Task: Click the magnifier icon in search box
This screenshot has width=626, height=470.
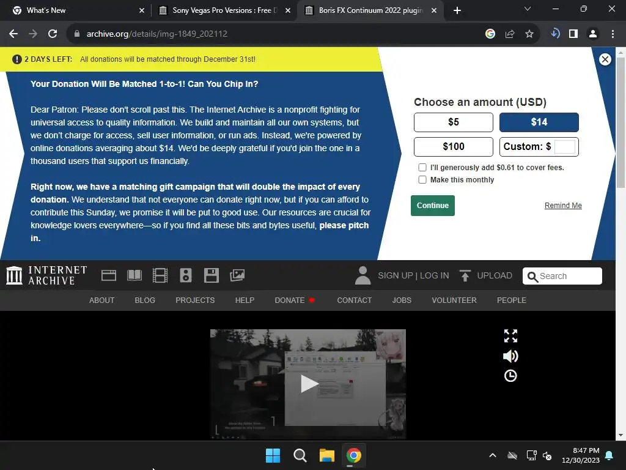Action: click(x=532, y=277)
